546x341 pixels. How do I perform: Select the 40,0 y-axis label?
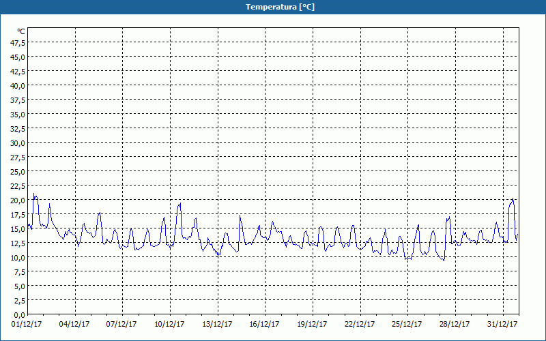[18, 86]
